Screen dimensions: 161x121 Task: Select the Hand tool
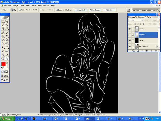3,59
